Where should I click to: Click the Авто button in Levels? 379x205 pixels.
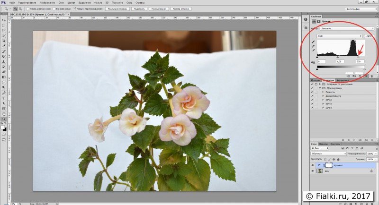[x=369, y=36]
